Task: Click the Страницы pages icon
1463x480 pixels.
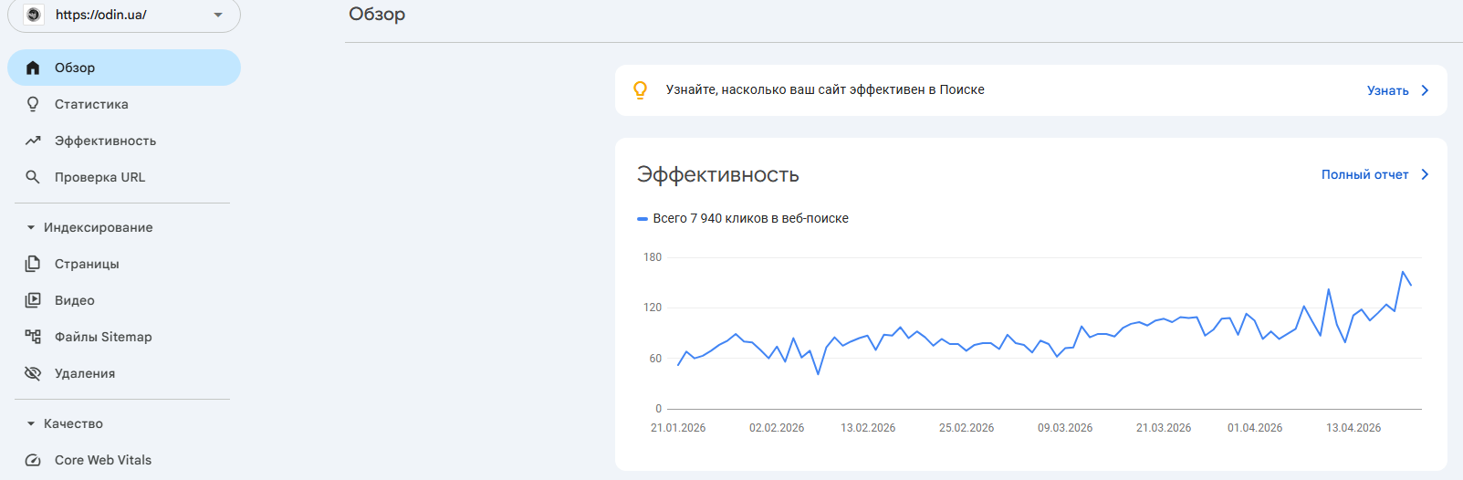Action: click(33, 264)
